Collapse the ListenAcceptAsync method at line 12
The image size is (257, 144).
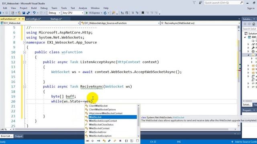[x=24, y=62]
